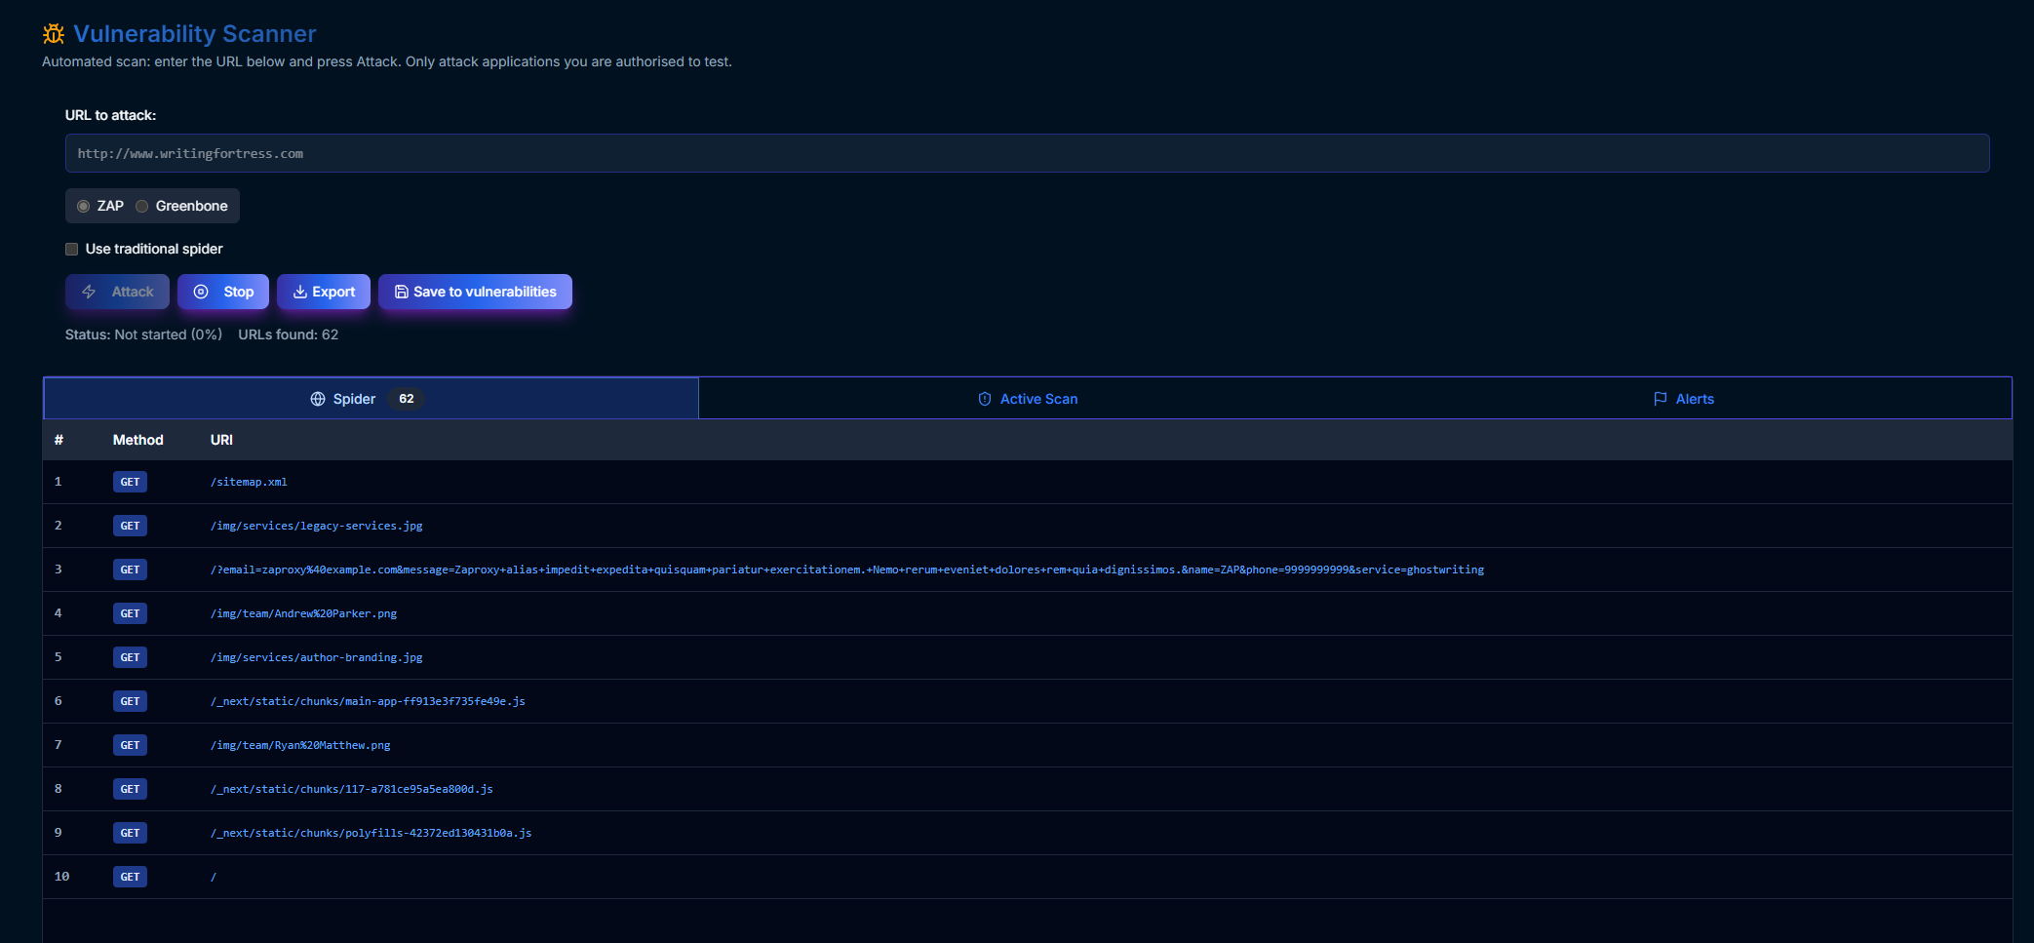Image resolution: width=2034 pixels, height=943 pixels.
Task: Select the Greenbone scanner radio button
Action: pos(142,206)
